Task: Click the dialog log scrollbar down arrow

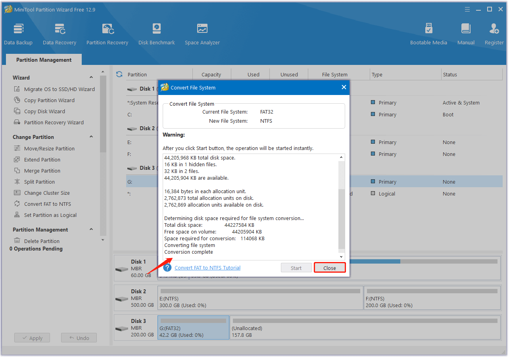Action: 341,257
